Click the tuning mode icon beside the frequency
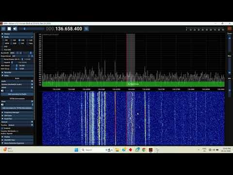233x175 pixels. (x=86, y=29)
